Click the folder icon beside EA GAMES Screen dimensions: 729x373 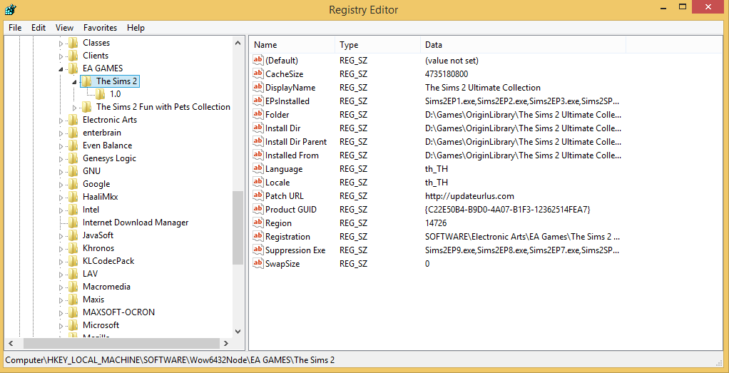(x=73, y=68)
